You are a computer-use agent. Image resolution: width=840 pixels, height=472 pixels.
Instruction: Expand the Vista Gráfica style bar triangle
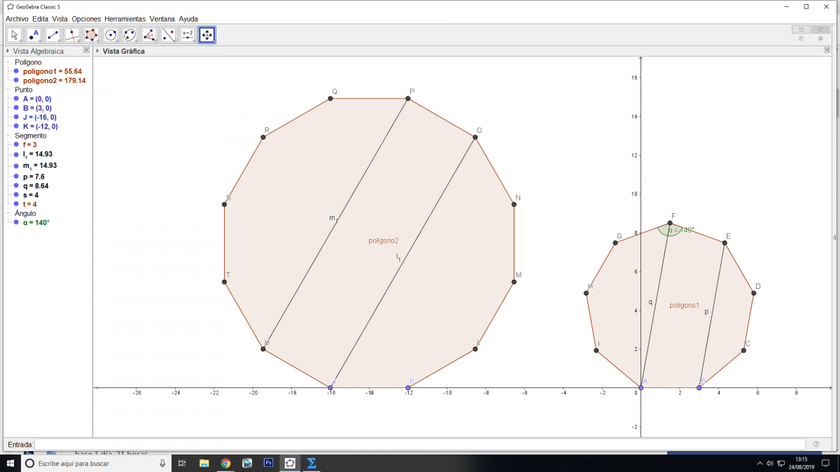(x=97, y=51)
